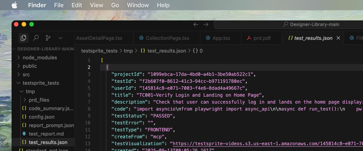Click the "PASSED" testStatus value

(x=161, y=116)
